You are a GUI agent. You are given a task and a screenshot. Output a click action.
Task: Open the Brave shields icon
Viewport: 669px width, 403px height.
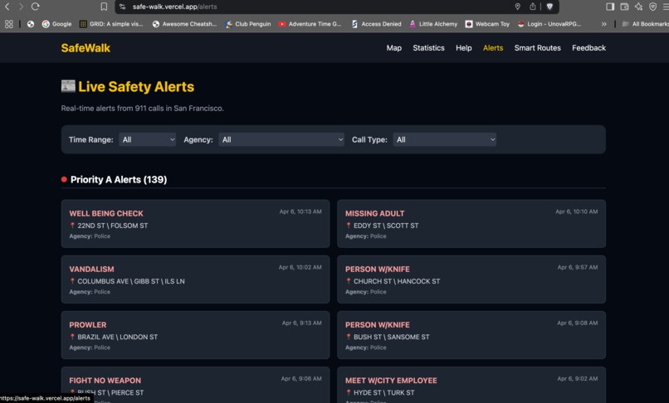(x=549, y=7)
